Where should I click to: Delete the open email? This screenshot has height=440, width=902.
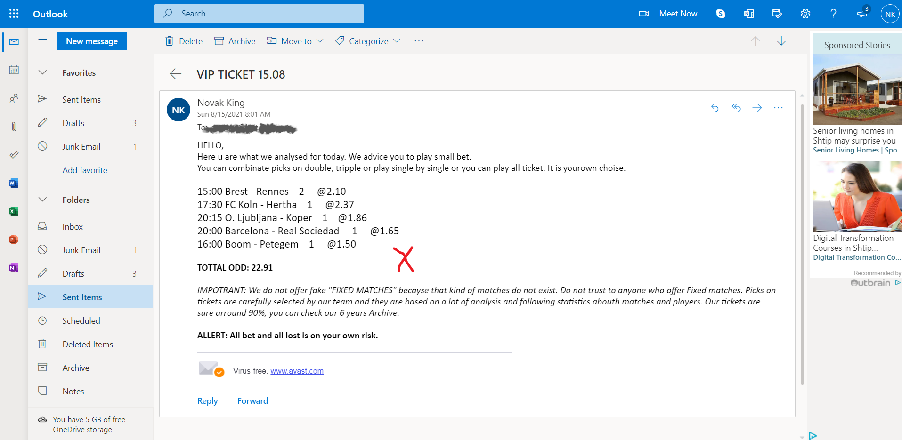184,41
